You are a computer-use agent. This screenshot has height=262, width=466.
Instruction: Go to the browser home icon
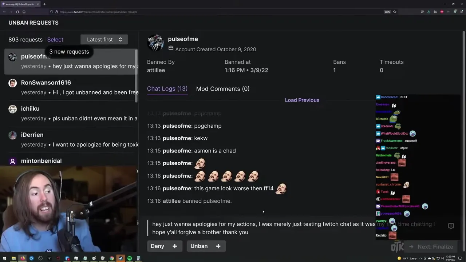point(24,12)
